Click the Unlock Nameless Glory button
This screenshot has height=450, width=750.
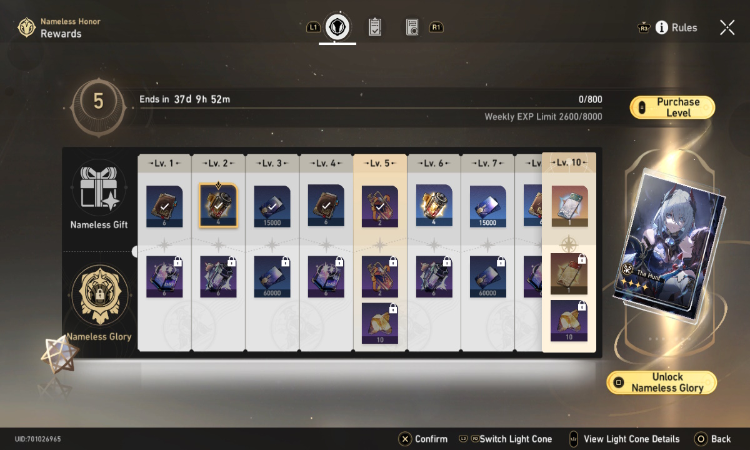point(662,382)
